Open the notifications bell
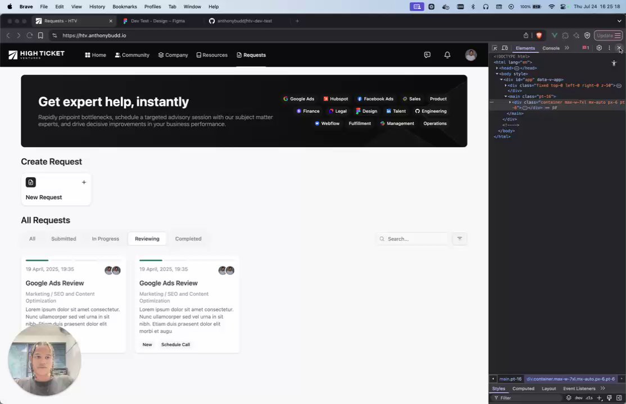The height and width of the screenshot is (404, 626). pos(447,55)
